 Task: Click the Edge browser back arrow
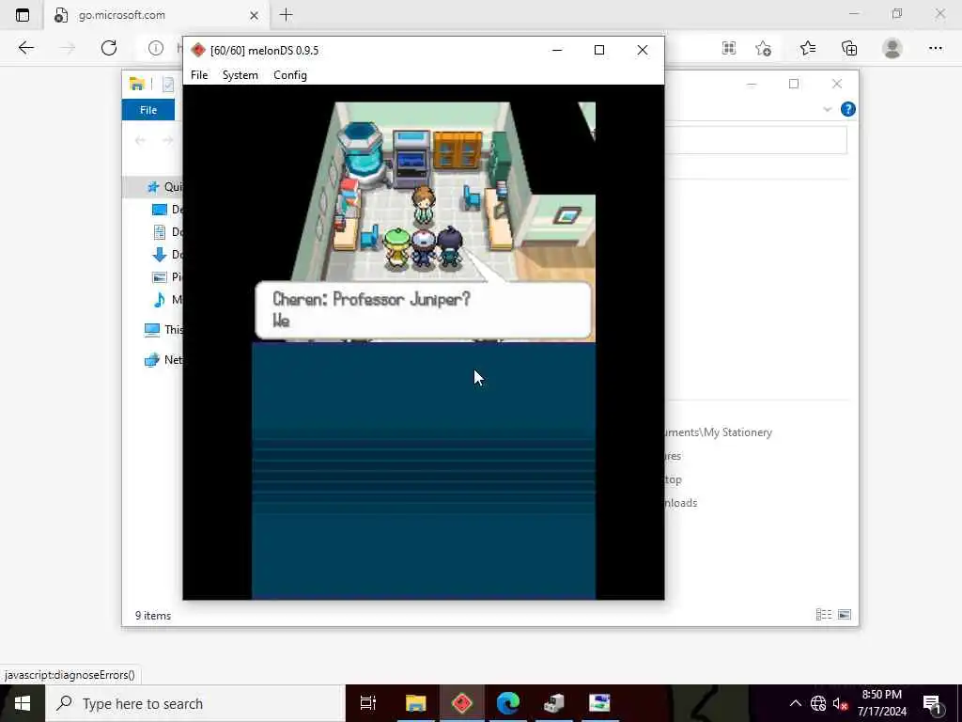click(25, 48)
